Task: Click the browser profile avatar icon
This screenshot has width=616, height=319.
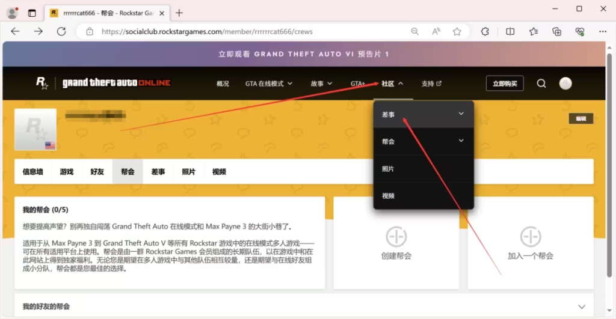Action: tap(13, 13)
